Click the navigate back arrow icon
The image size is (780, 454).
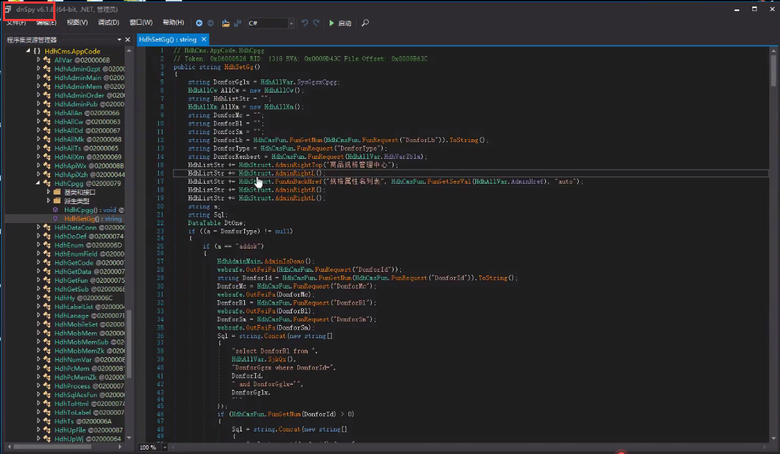click(x=199, y=23)
